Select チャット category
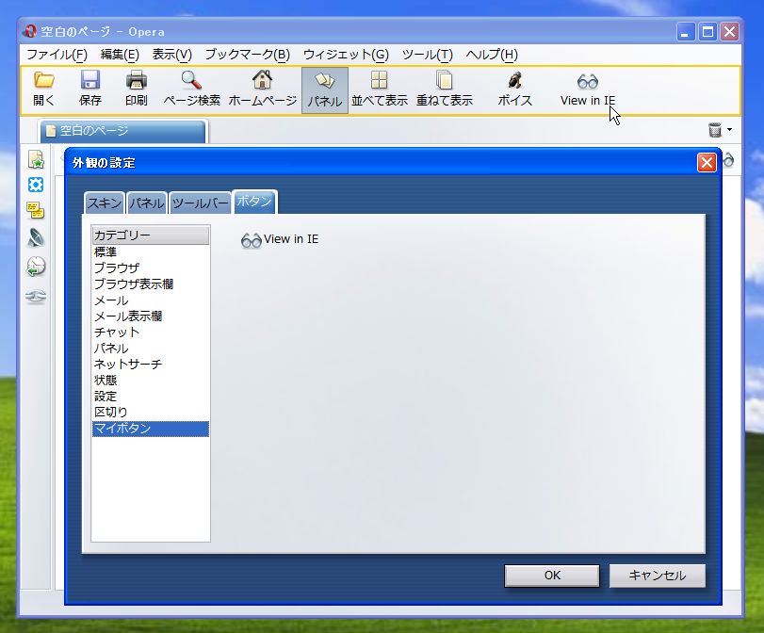 [151, 333]
